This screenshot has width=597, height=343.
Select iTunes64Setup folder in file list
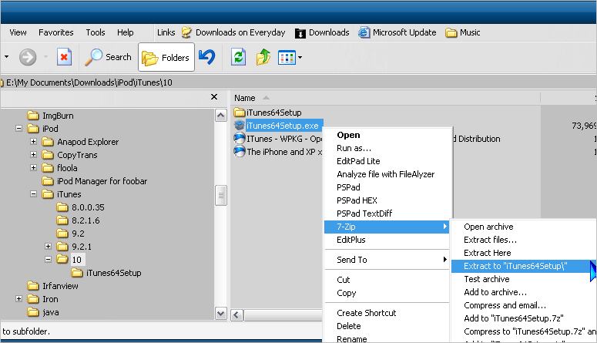[267, 113]
